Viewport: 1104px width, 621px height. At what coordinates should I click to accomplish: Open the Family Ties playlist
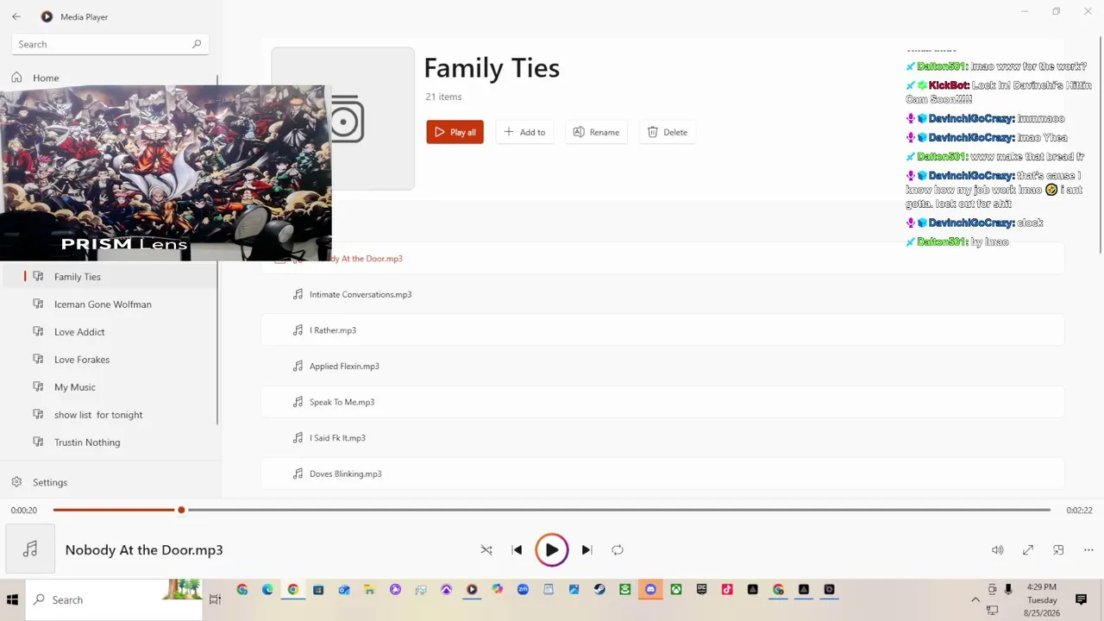pos(110,277)
